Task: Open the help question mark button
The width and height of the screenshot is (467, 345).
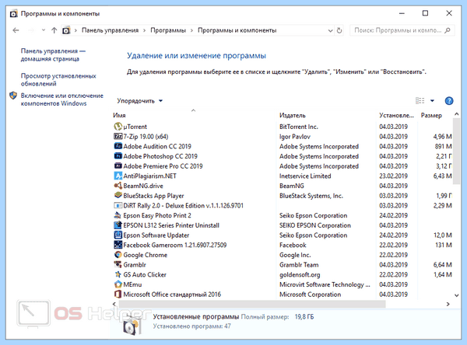Action: [x=449, y=101]
